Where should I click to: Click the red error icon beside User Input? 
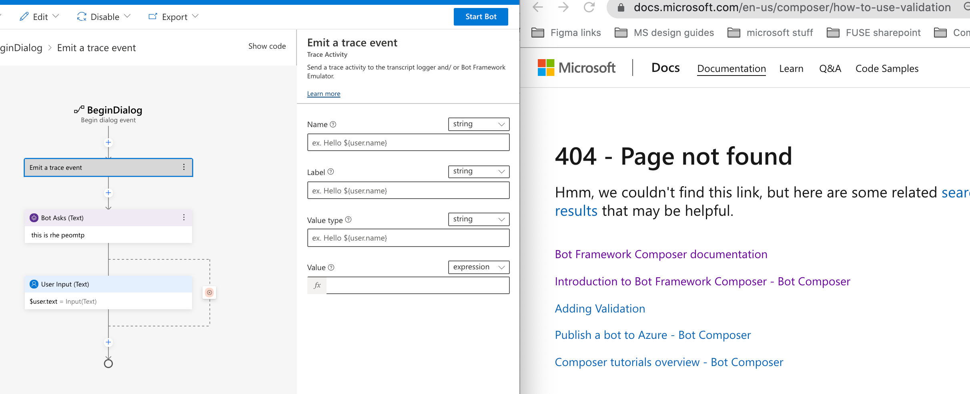click(209, 293)
